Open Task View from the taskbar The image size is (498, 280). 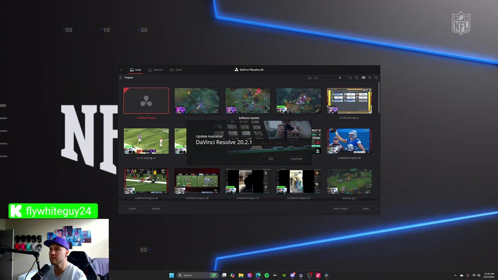point(224,275)
